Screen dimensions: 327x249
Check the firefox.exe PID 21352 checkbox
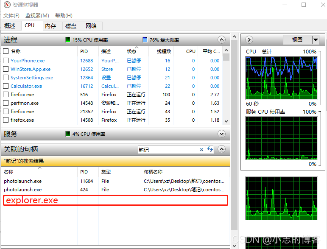click(6, 112)
